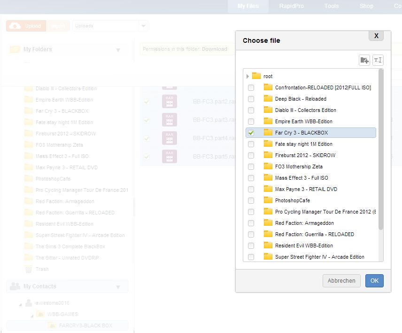Screen dimensions: 402x333
Task: Uncheck the Far Cry 3 - BLACKBOX checkbox
Action: point(251,133)
